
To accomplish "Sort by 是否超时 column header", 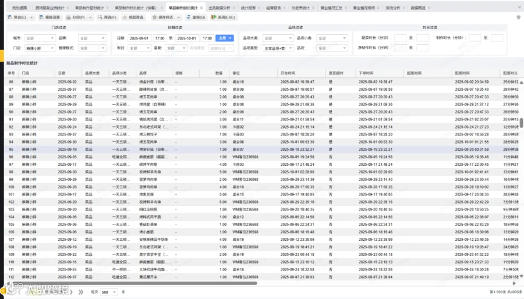I will click(341, 73).
